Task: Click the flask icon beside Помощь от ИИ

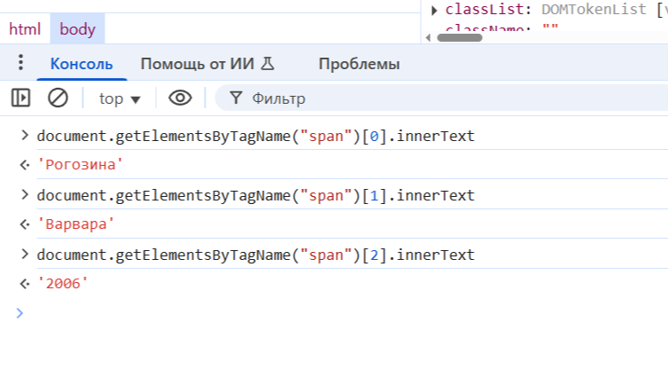Action: [x=268, y=64]
